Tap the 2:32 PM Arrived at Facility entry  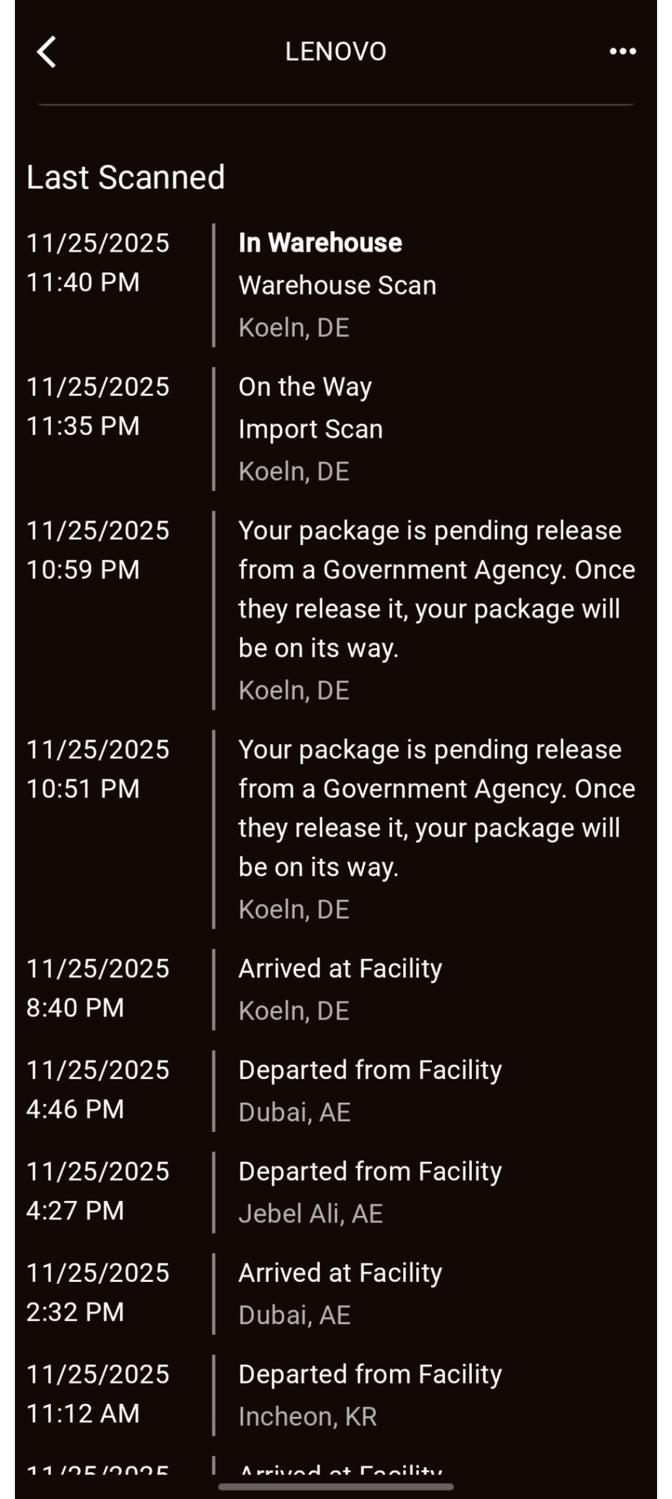(x=340, y=1273)
